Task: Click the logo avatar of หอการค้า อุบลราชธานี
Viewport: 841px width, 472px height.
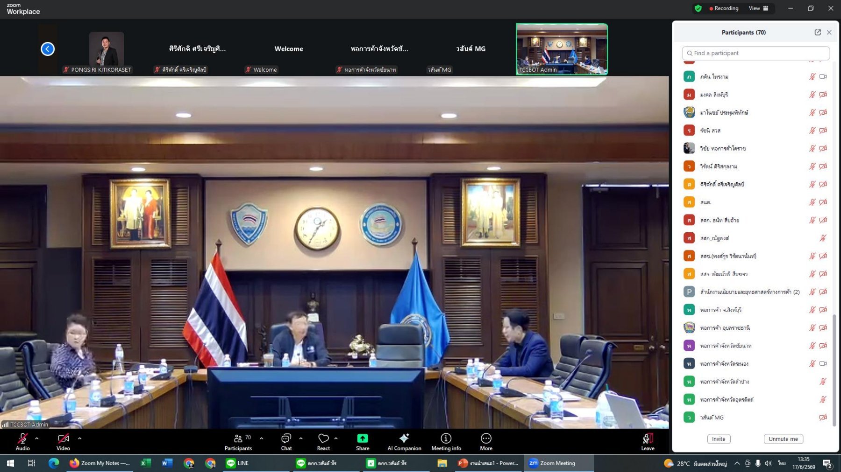Action: click(x=689, y=328)
